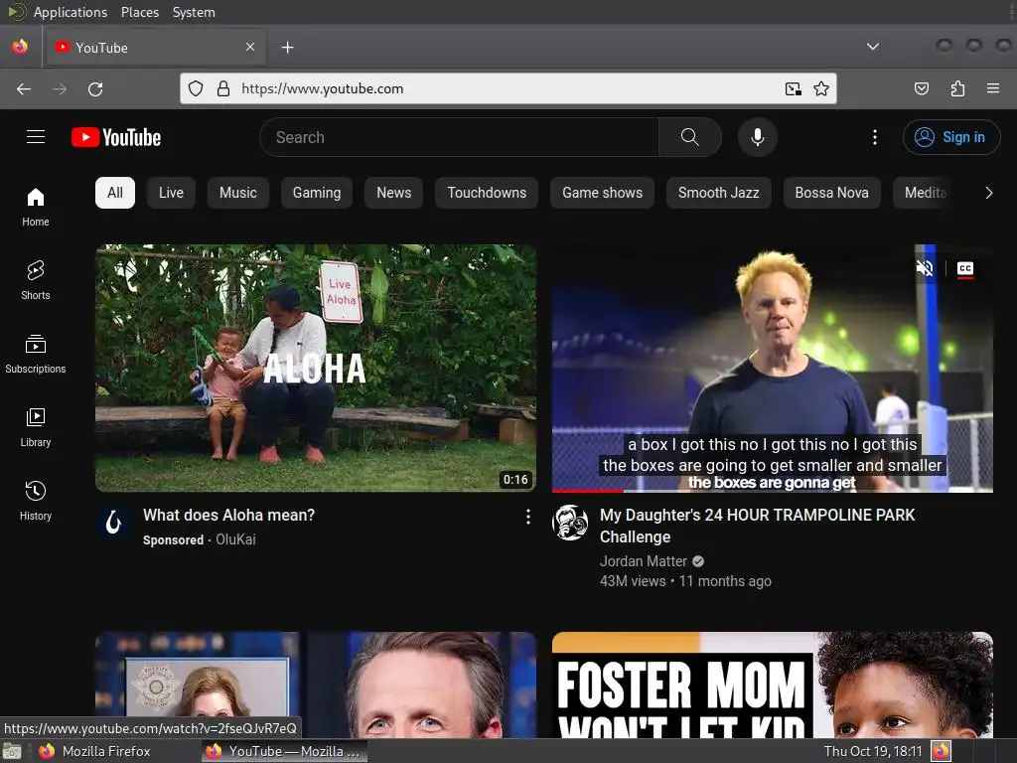Open YouTube settings three-dot menu
This screenshot has width=1017, height=763.
coord(874,137)
